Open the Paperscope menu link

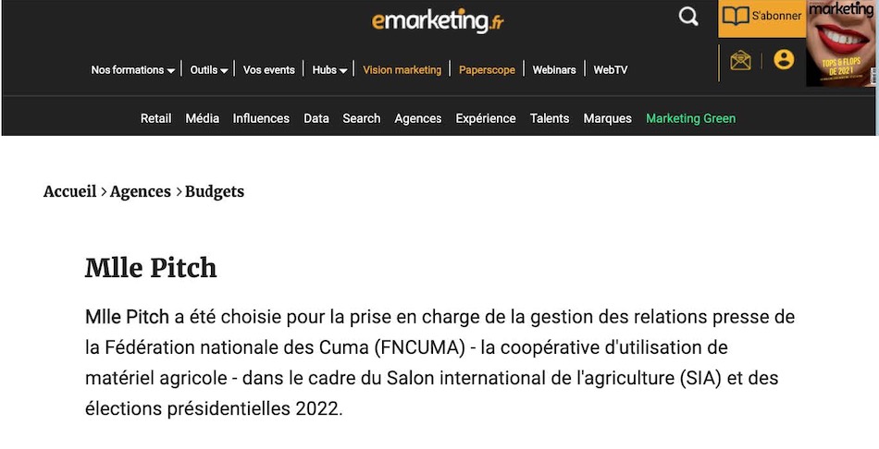coord(487,70)
